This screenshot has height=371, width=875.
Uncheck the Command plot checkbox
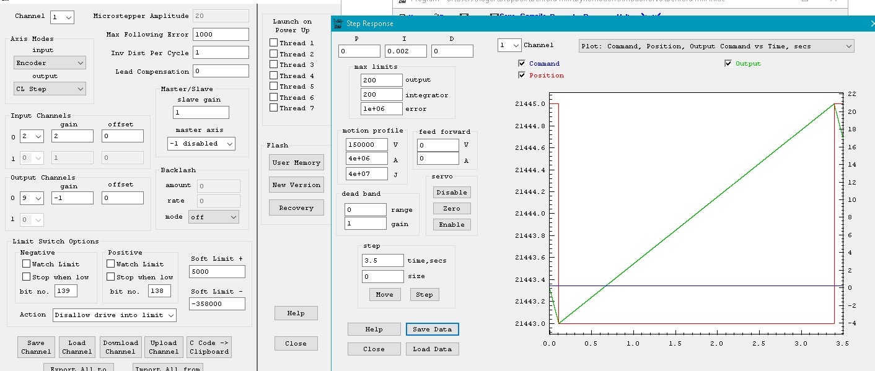(522, 63)
